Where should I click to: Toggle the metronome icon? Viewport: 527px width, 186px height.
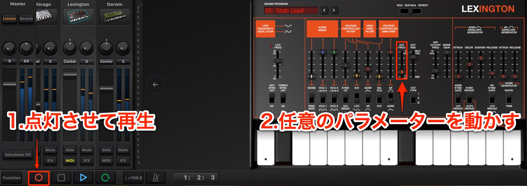(x=155, y=178)
